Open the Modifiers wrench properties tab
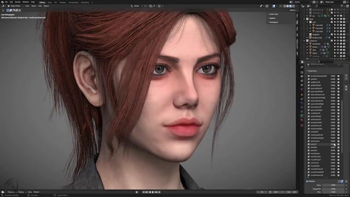This screenshot has height=197, width=350. [x=302, y=99]
